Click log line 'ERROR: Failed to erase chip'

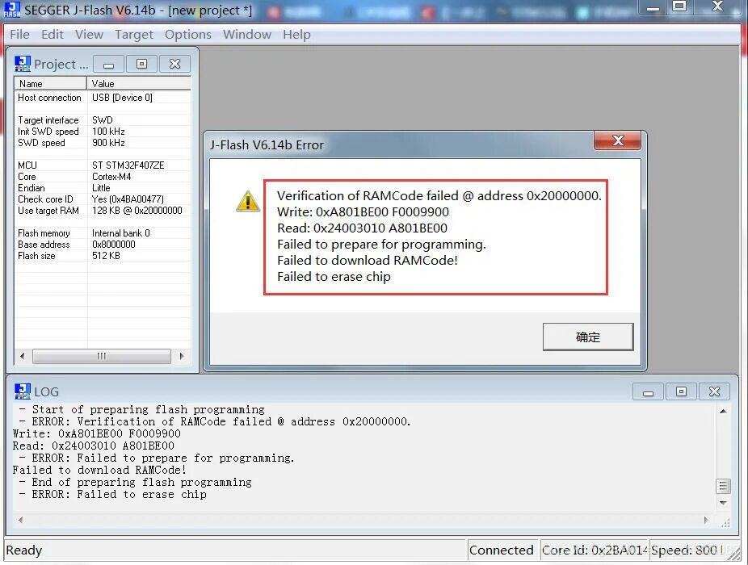coord(112,494)
